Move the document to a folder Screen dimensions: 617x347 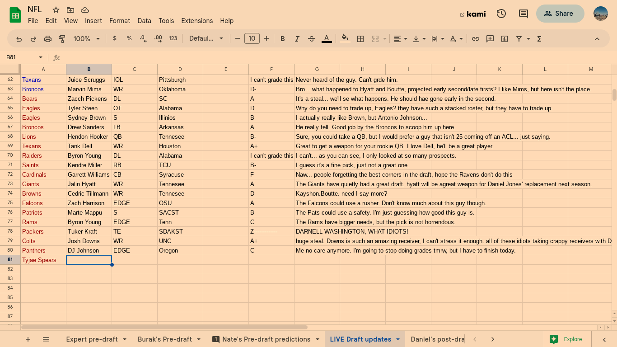coord(70,10)
